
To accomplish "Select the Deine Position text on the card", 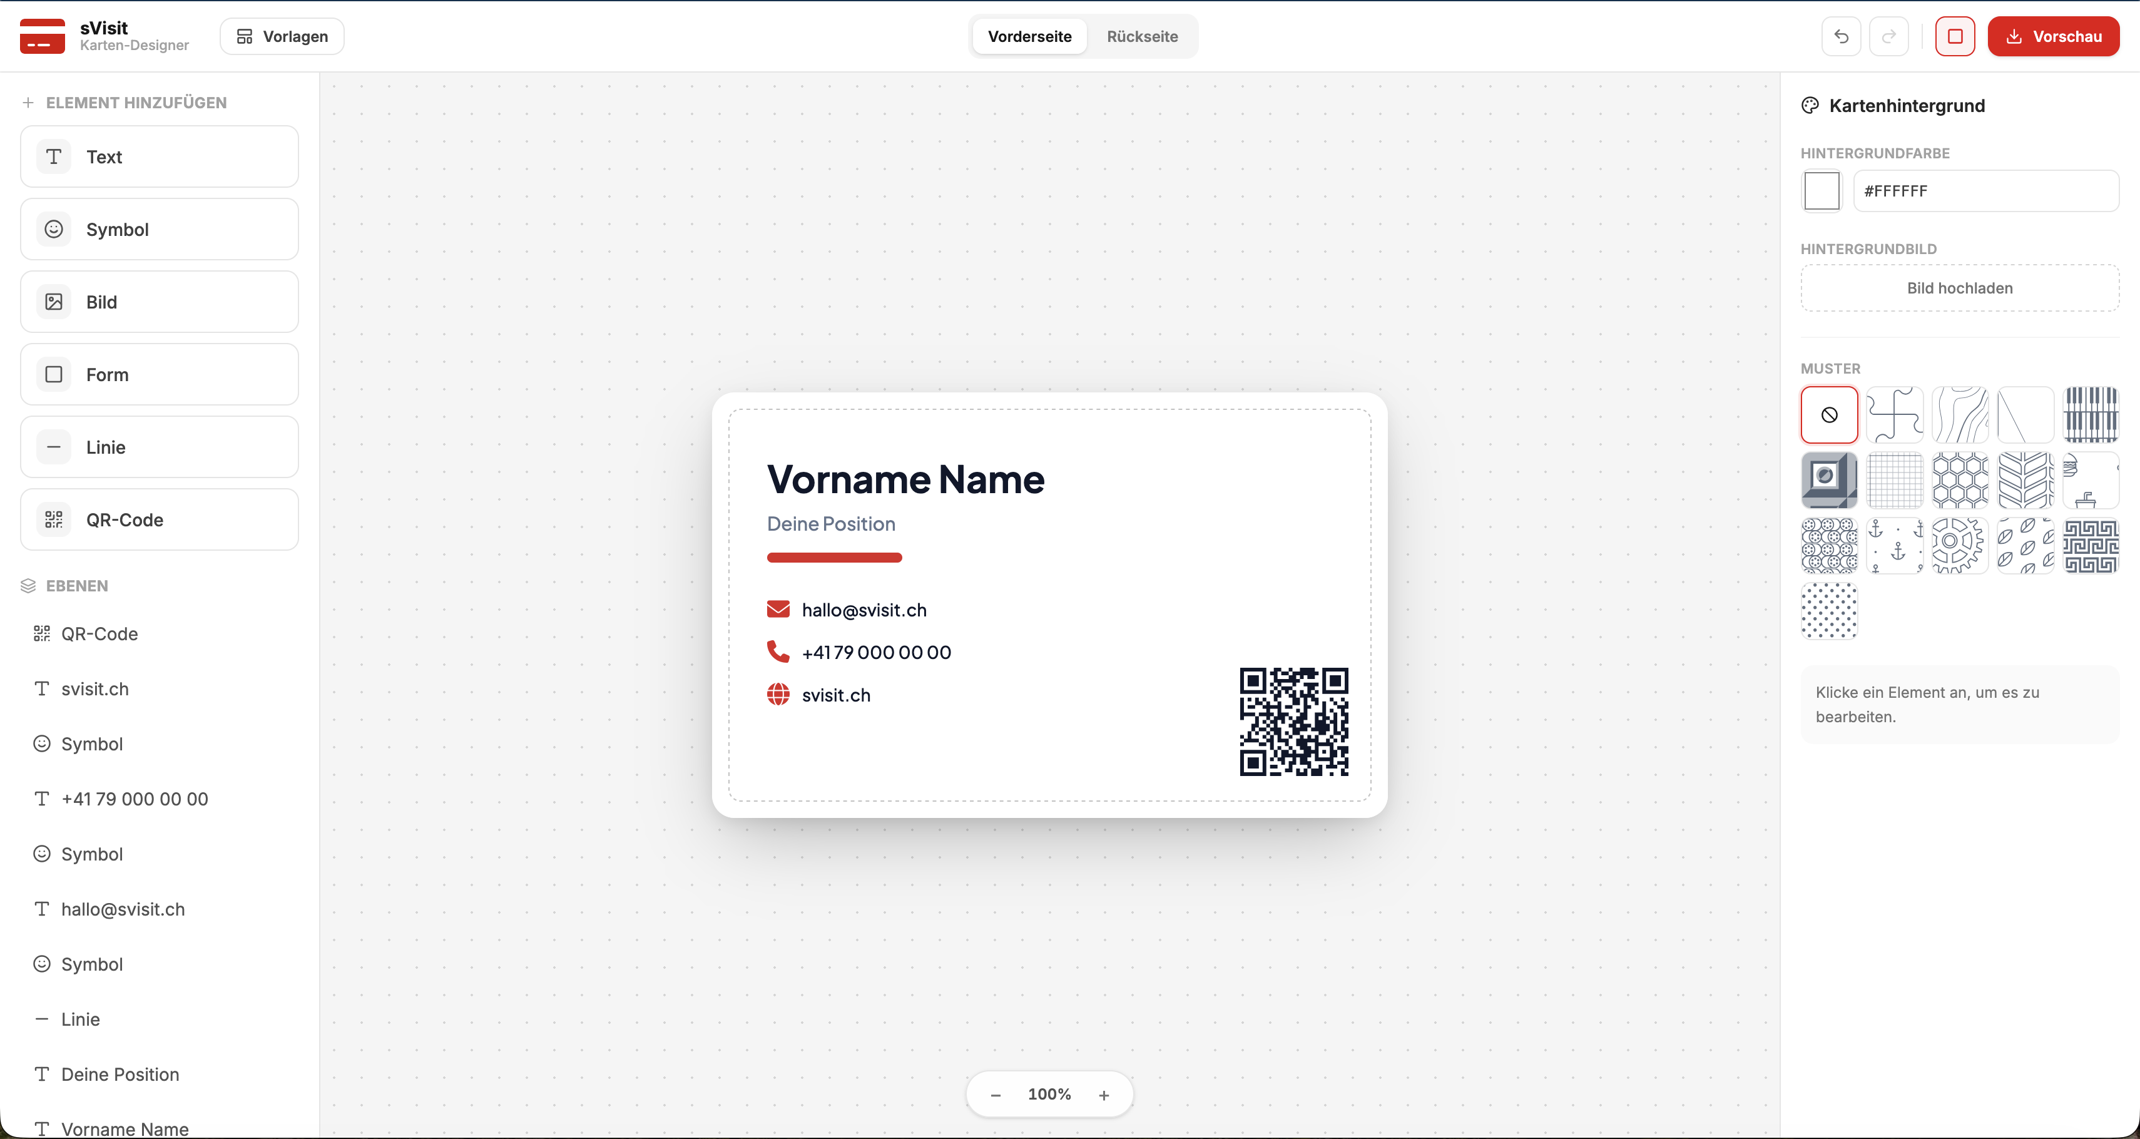I will click(831, 524).
